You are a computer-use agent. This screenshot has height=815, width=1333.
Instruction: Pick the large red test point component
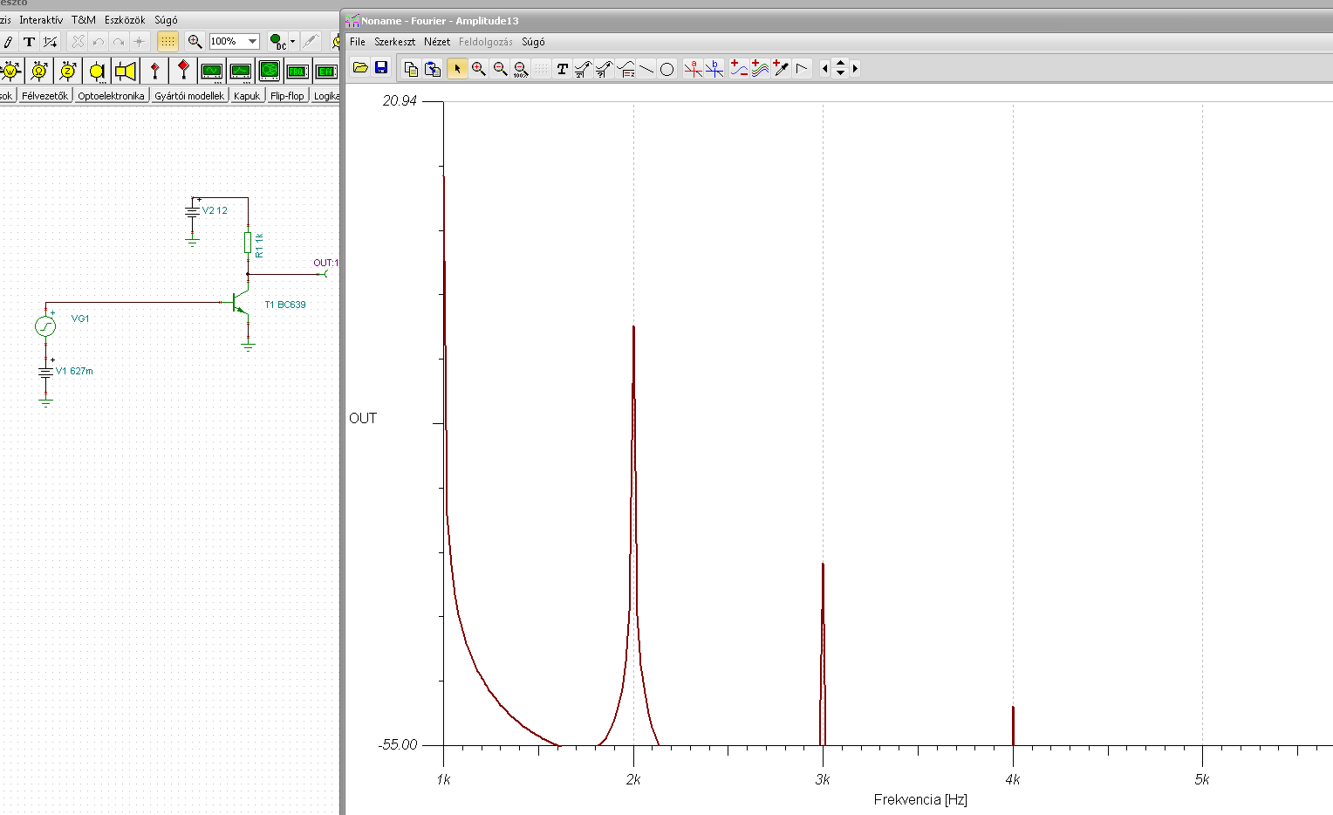[x=183, y=71]
